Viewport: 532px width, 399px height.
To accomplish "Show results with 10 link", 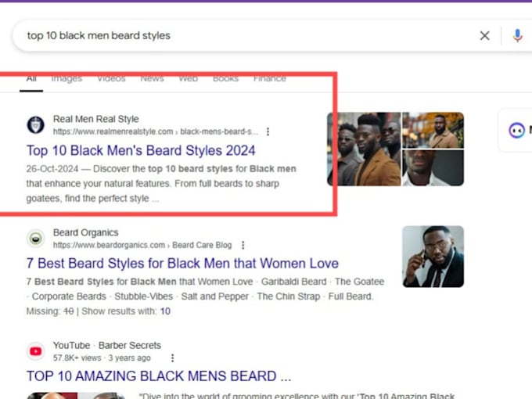I will point(165,311).
